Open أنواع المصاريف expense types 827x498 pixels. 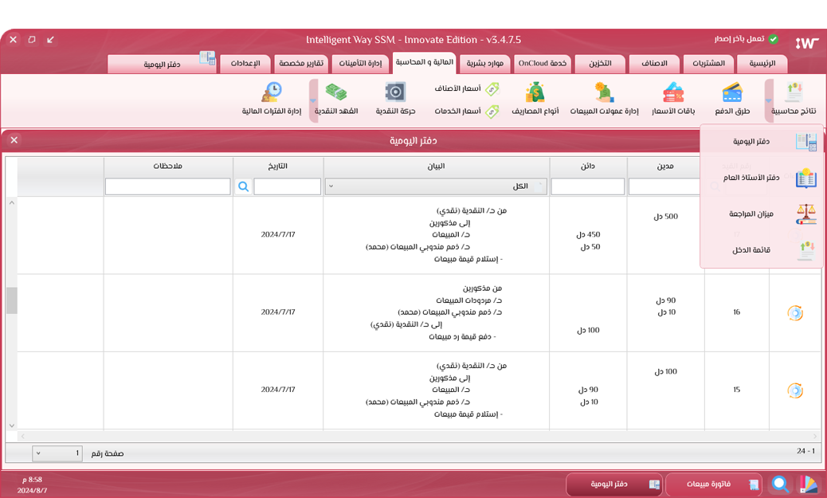pyautogui.click(x=535, y=99)
